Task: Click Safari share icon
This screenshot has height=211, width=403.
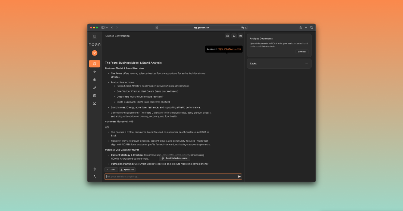Action: pos(300,28)
